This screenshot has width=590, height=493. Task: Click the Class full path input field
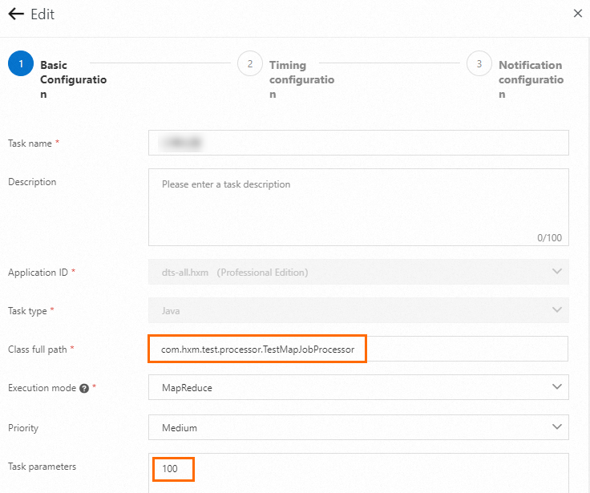tap(358, 350)
